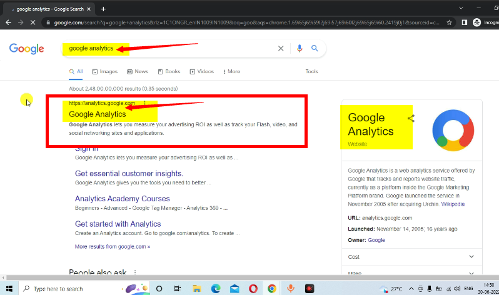
Task: Open the Windows Start menu
Action: pyautogui.click(x=9, y=289)
